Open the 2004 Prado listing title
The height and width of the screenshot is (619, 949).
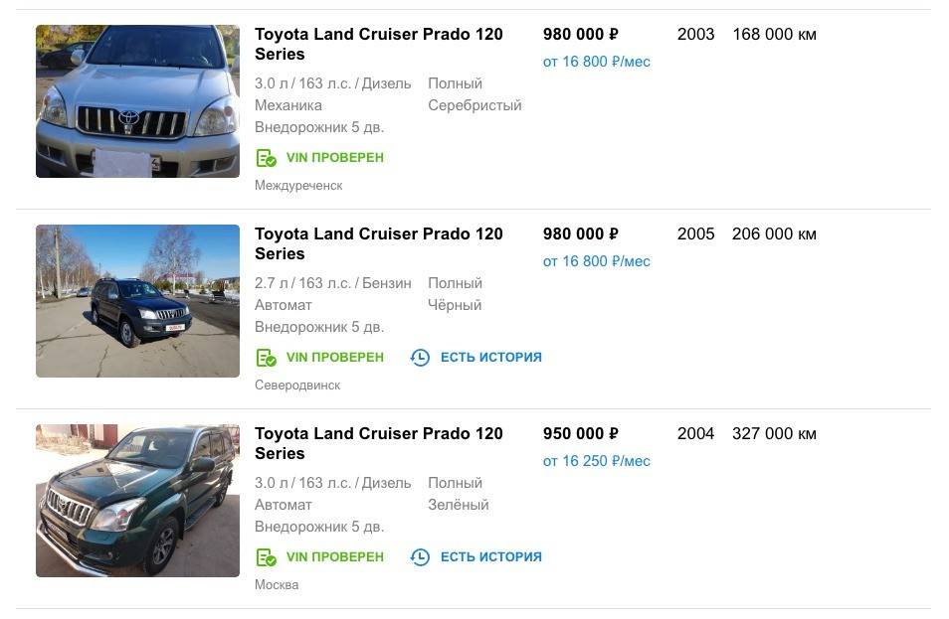(378, 443)
